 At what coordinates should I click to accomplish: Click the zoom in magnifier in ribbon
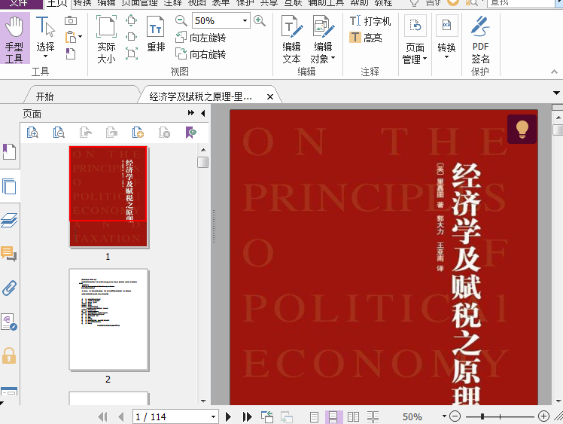coord(259,20)
